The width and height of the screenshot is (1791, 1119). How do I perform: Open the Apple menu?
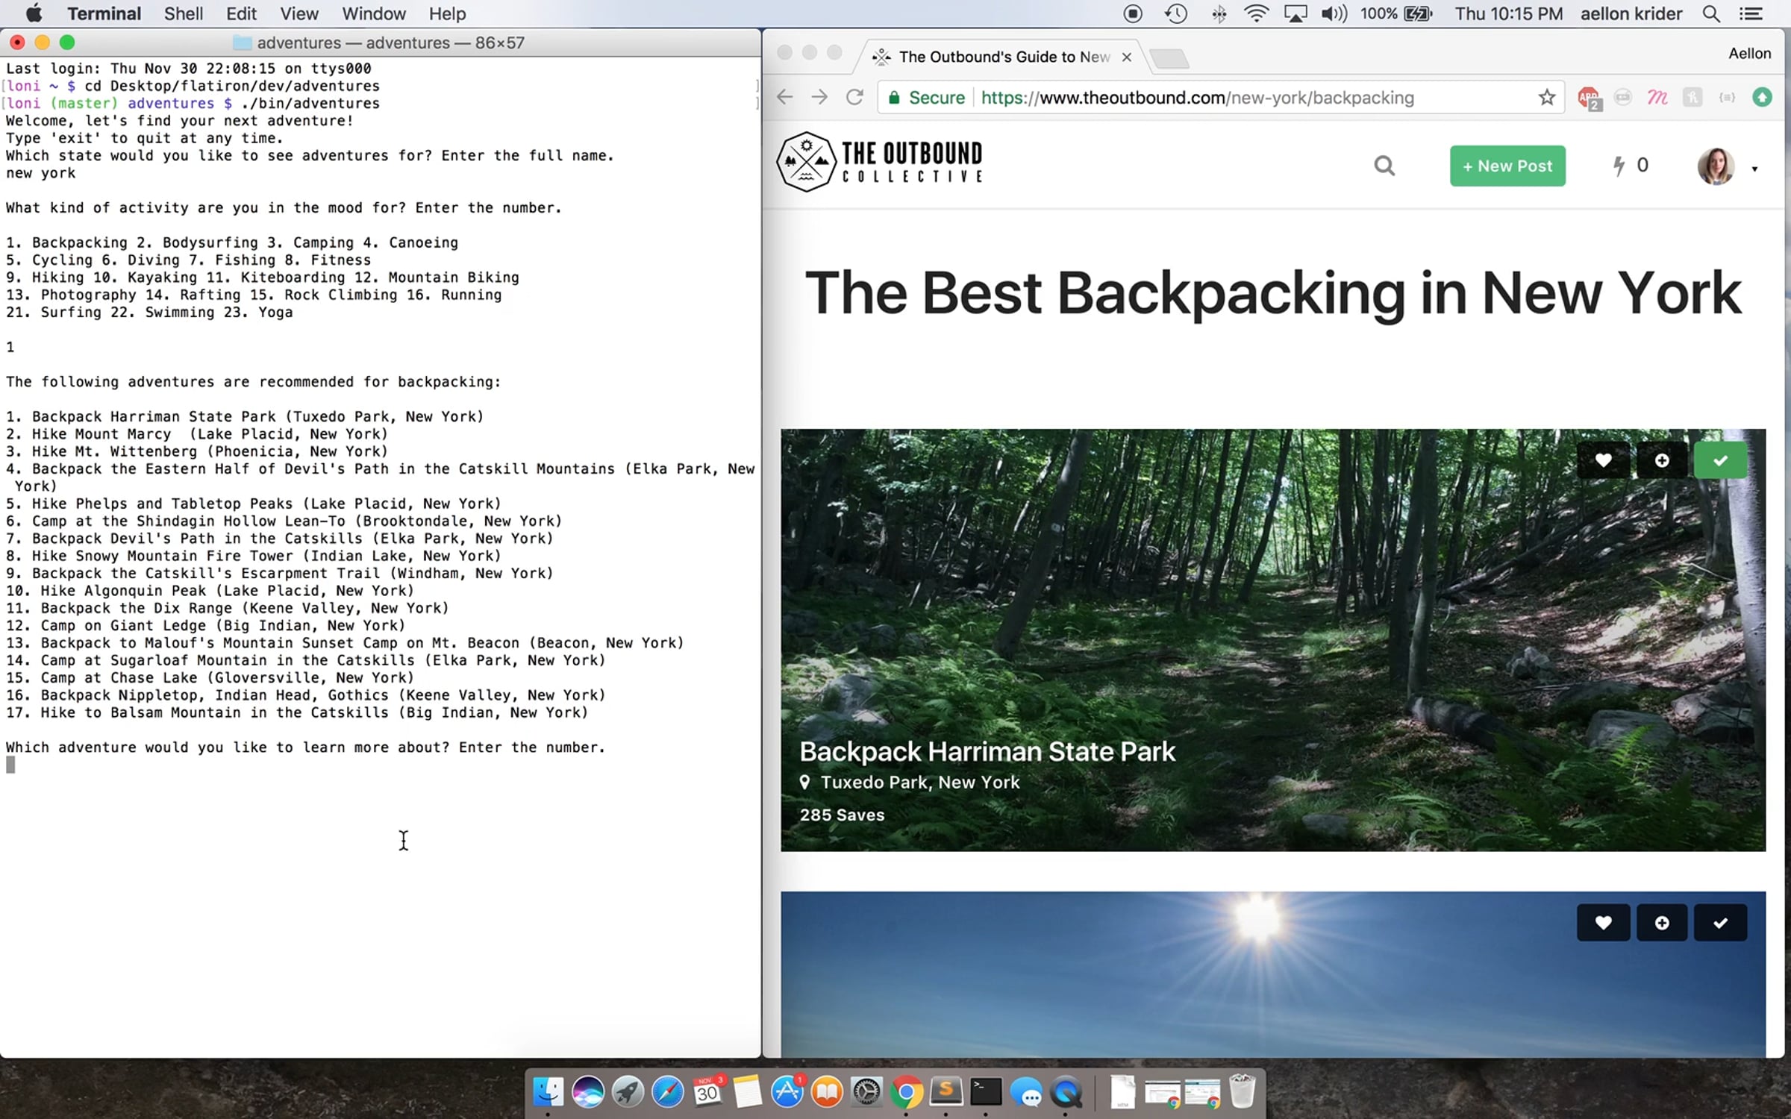tap(34, 13)
